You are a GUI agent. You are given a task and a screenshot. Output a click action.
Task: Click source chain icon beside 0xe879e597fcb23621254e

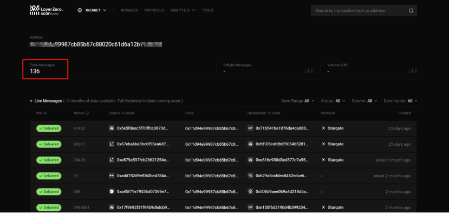(x=112, y=160)
